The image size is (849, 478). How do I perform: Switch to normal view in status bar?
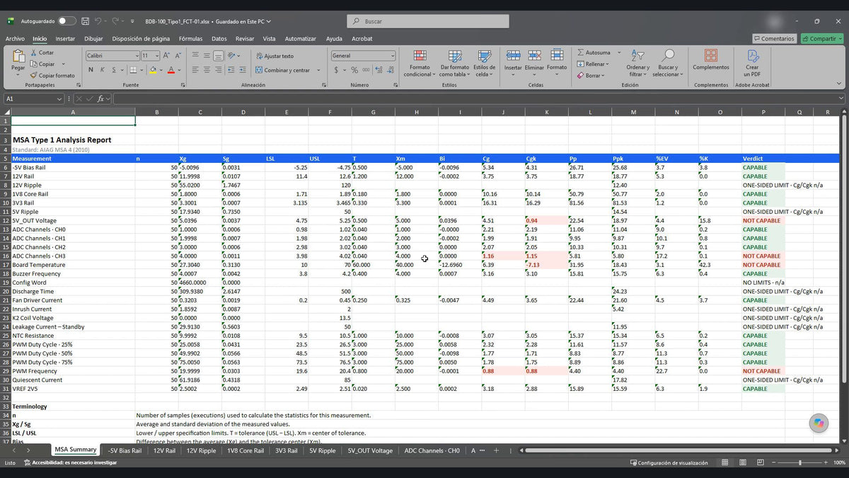click(725, 462)
